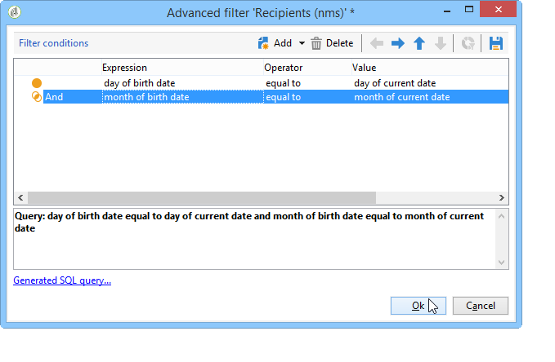
Task: Click the Add condition icon
Action: [x=263, y=43]
